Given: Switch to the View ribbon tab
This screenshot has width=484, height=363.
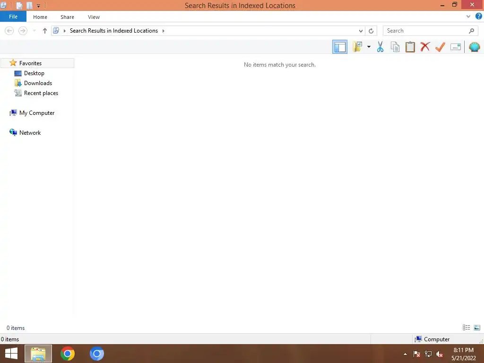Looking at the screenshot, I should 94,17.
